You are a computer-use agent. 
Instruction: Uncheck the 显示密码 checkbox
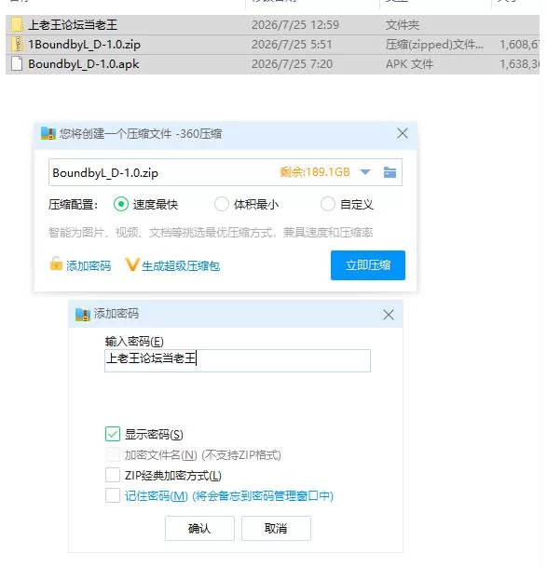(113, 434)
